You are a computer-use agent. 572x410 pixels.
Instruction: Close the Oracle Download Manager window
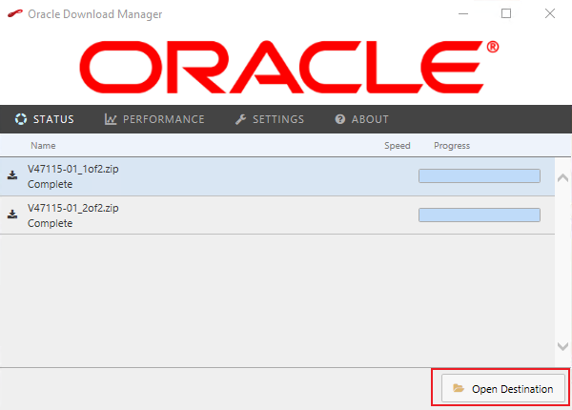click(550, 14)
